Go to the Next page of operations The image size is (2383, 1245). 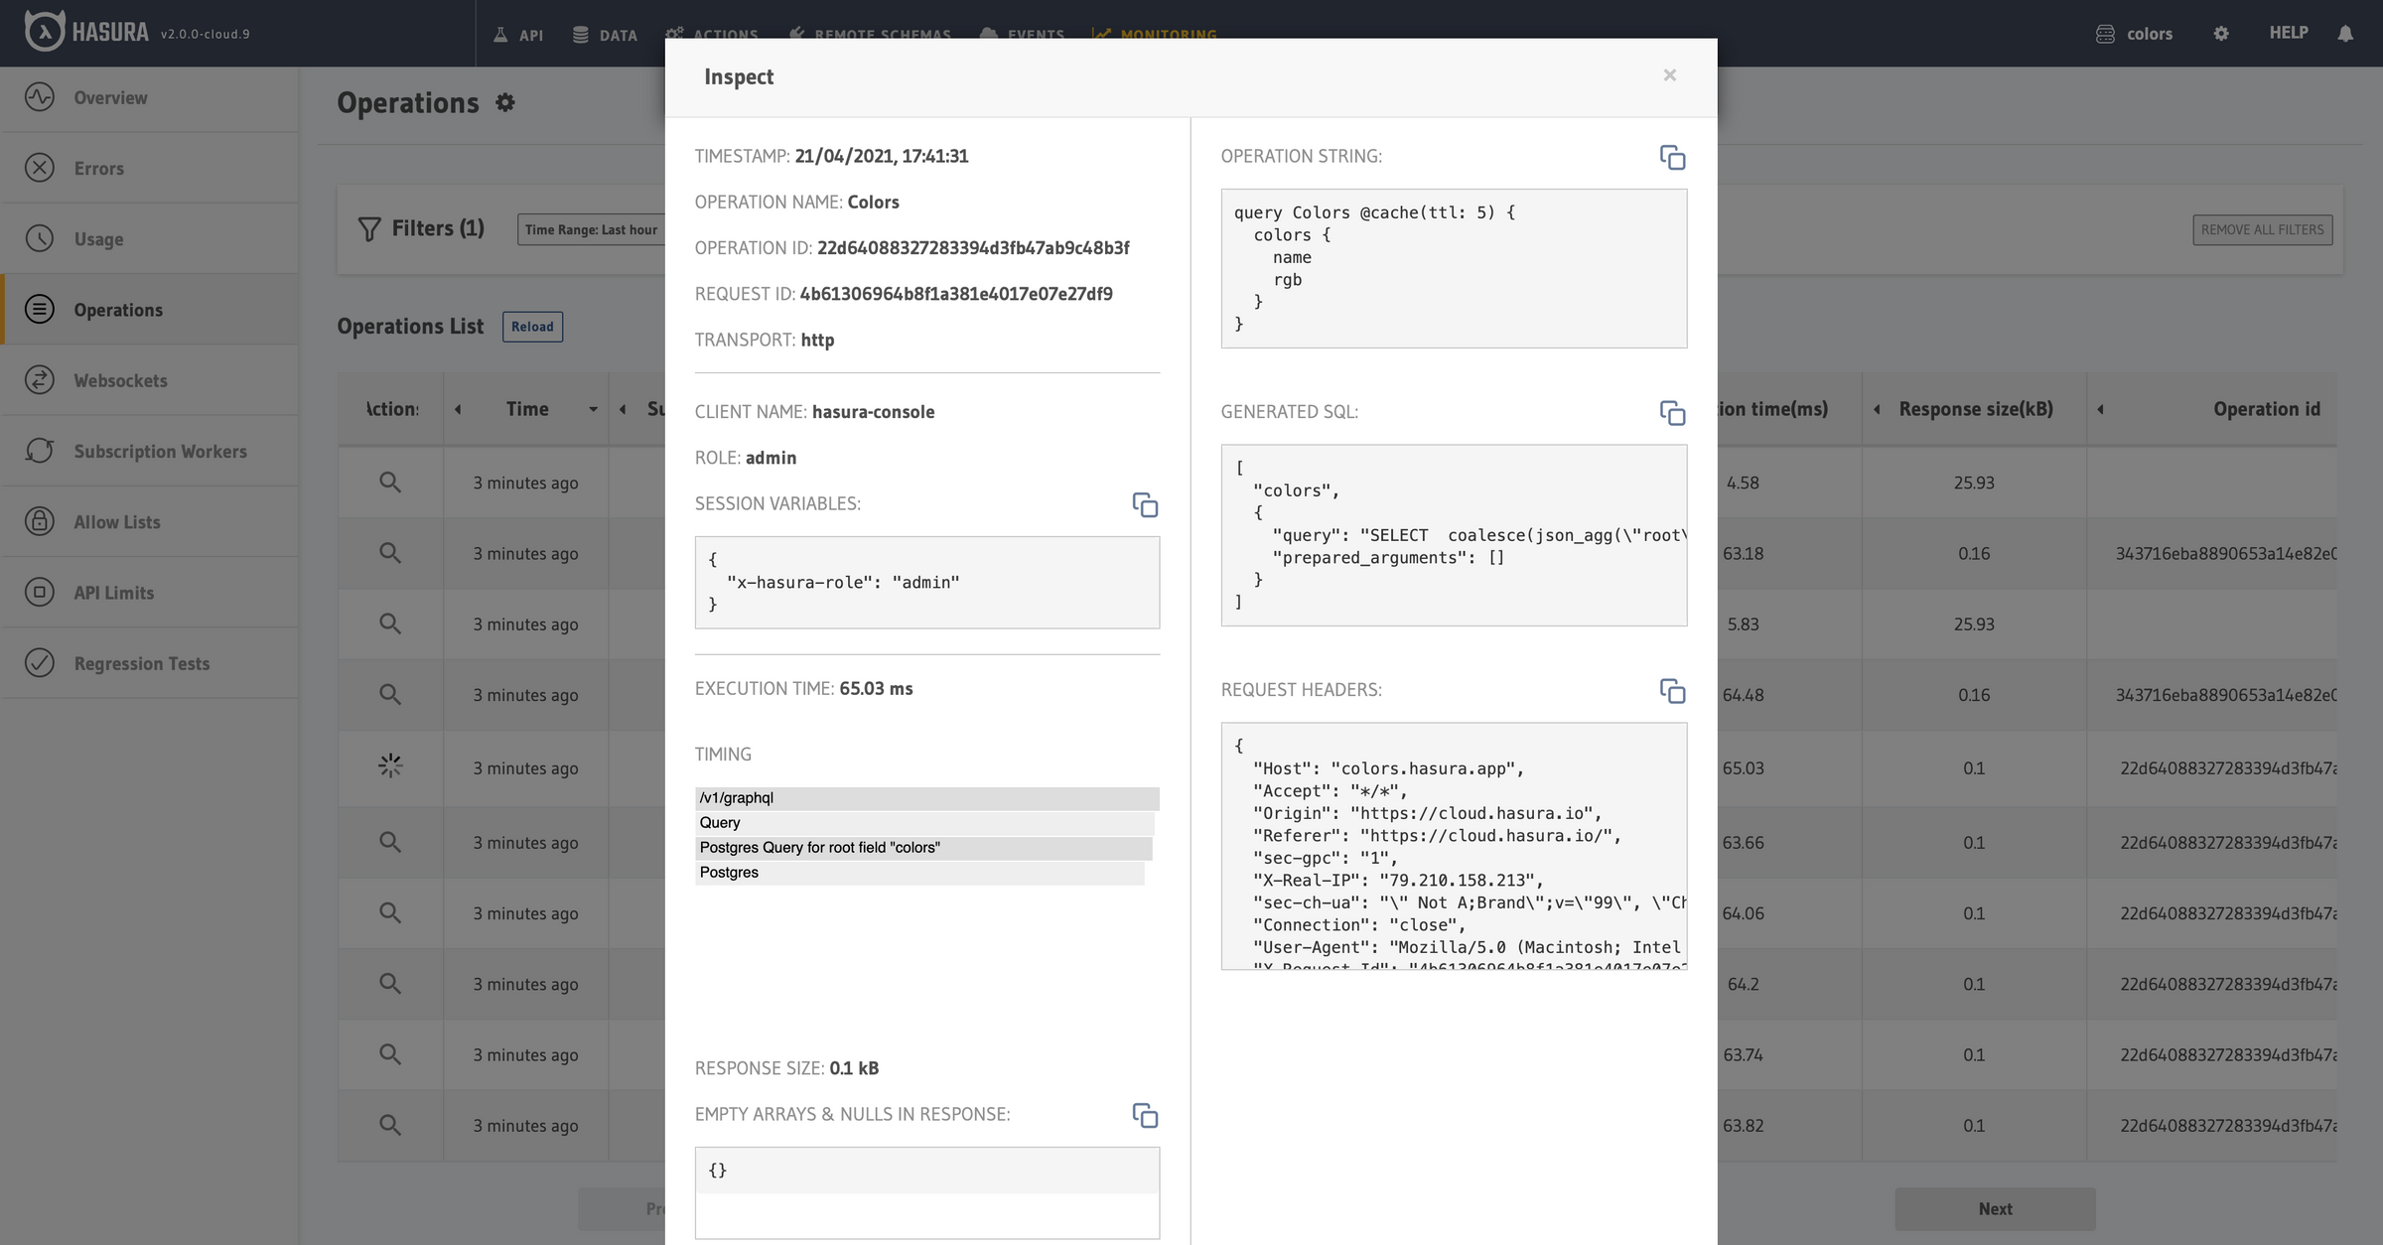coord(1995,1208)
